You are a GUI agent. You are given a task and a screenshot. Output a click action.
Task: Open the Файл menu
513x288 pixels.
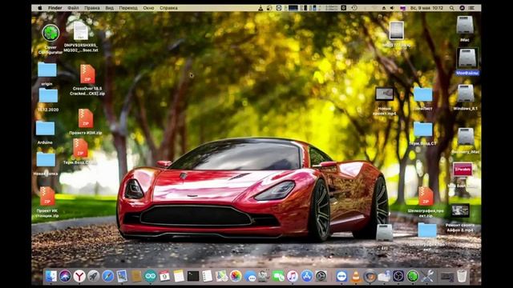tap(73, 8)
